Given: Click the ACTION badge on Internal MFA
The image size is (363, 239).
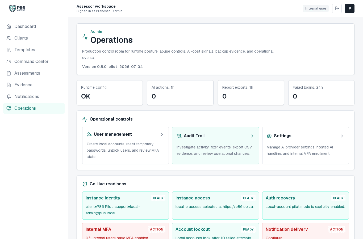Looking at the screenshot, I should pos(157,229).
